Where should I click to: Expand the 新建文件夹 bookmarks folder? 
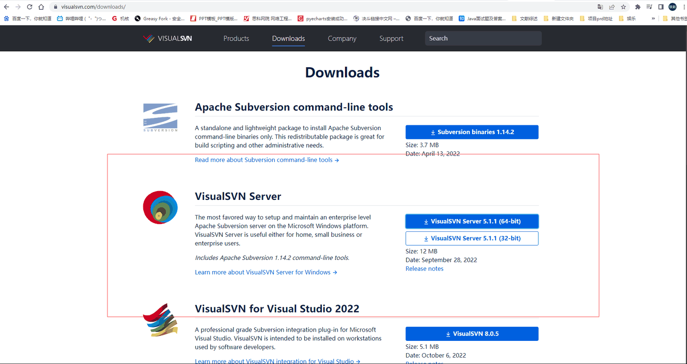coord(558,19)
